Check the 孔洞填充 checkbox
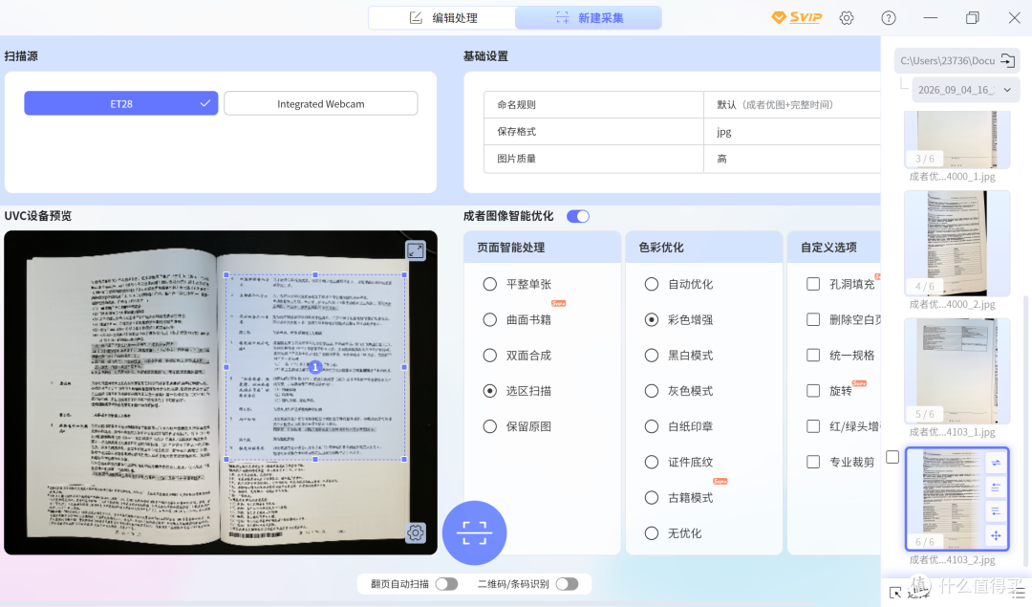Image resolution: width=1032 pixels, height=607 pixels. pos(813,284)
